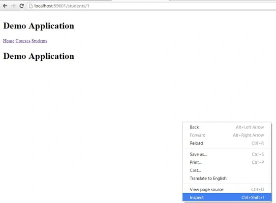The image size is (276, 203).
Task: Open the Courses link
Action: click(23, 41)
